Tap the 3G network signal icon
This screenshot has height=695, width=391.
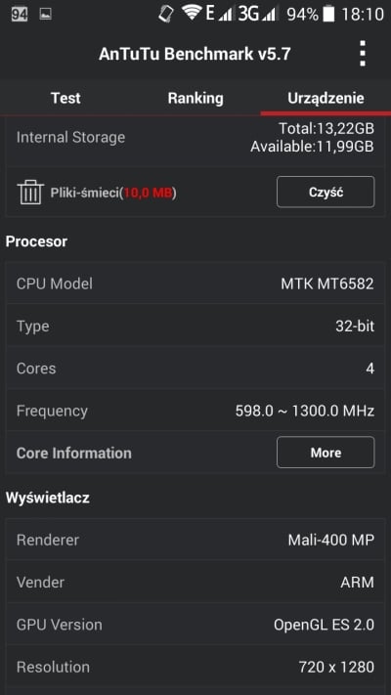tap(257, 14)
